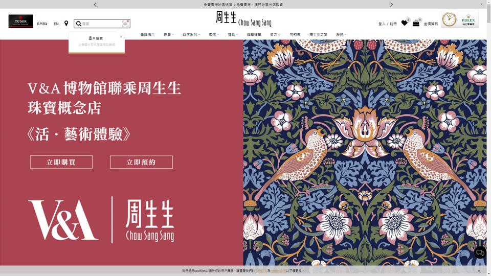The width and height of the screenshot is (491, 276).
Task: Open wishlist via heart icon
Action: point(404,23)
